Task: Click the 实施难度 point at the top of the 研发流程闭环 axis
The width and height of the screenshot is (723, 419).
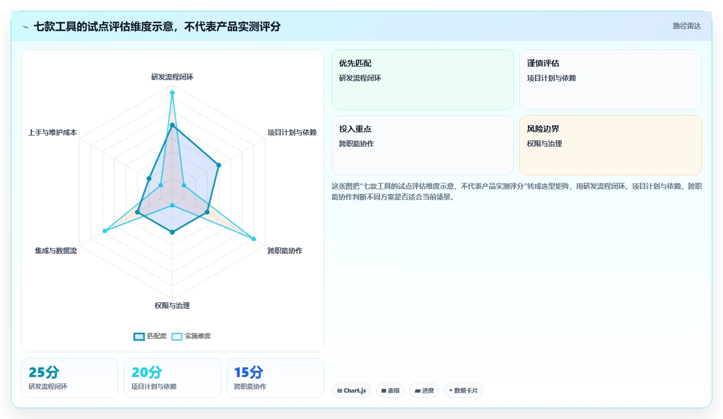Action: click(x=172, y=93)
